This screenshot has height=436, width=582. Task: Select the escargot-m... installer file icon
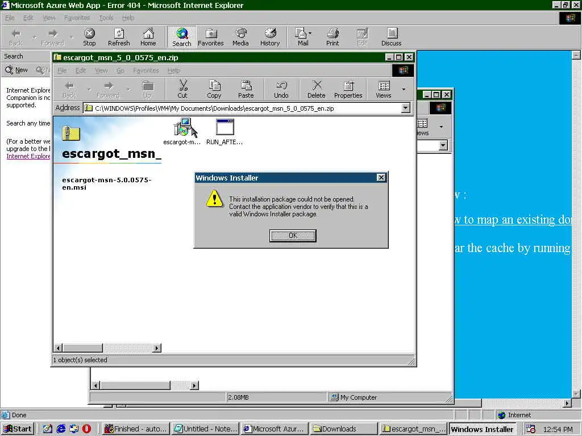(x=182, y=132)
